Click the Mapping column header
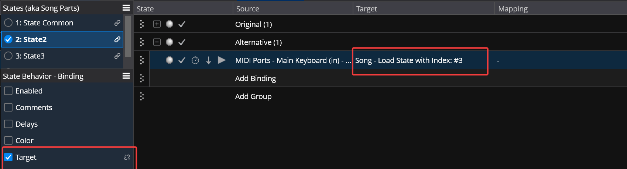 (x=513, y=9)
